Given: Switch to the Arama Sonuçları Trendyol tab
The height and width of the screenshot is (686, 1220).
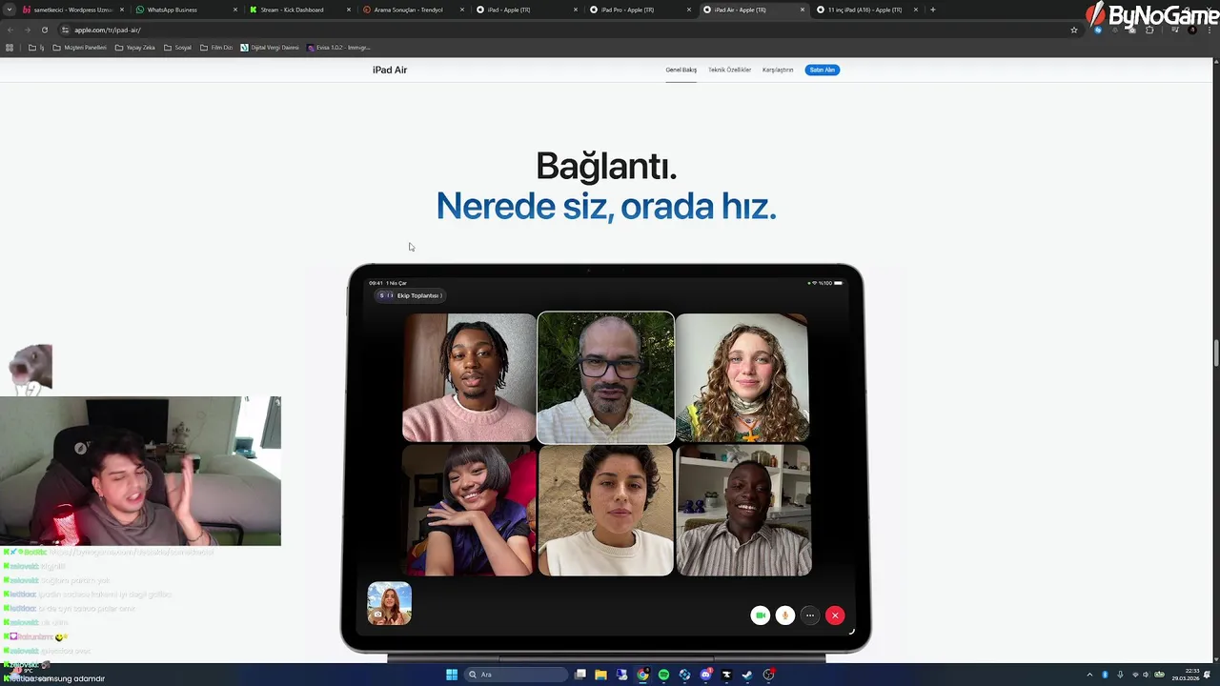Looking at the screenshot, I should [x=412, y=10].
